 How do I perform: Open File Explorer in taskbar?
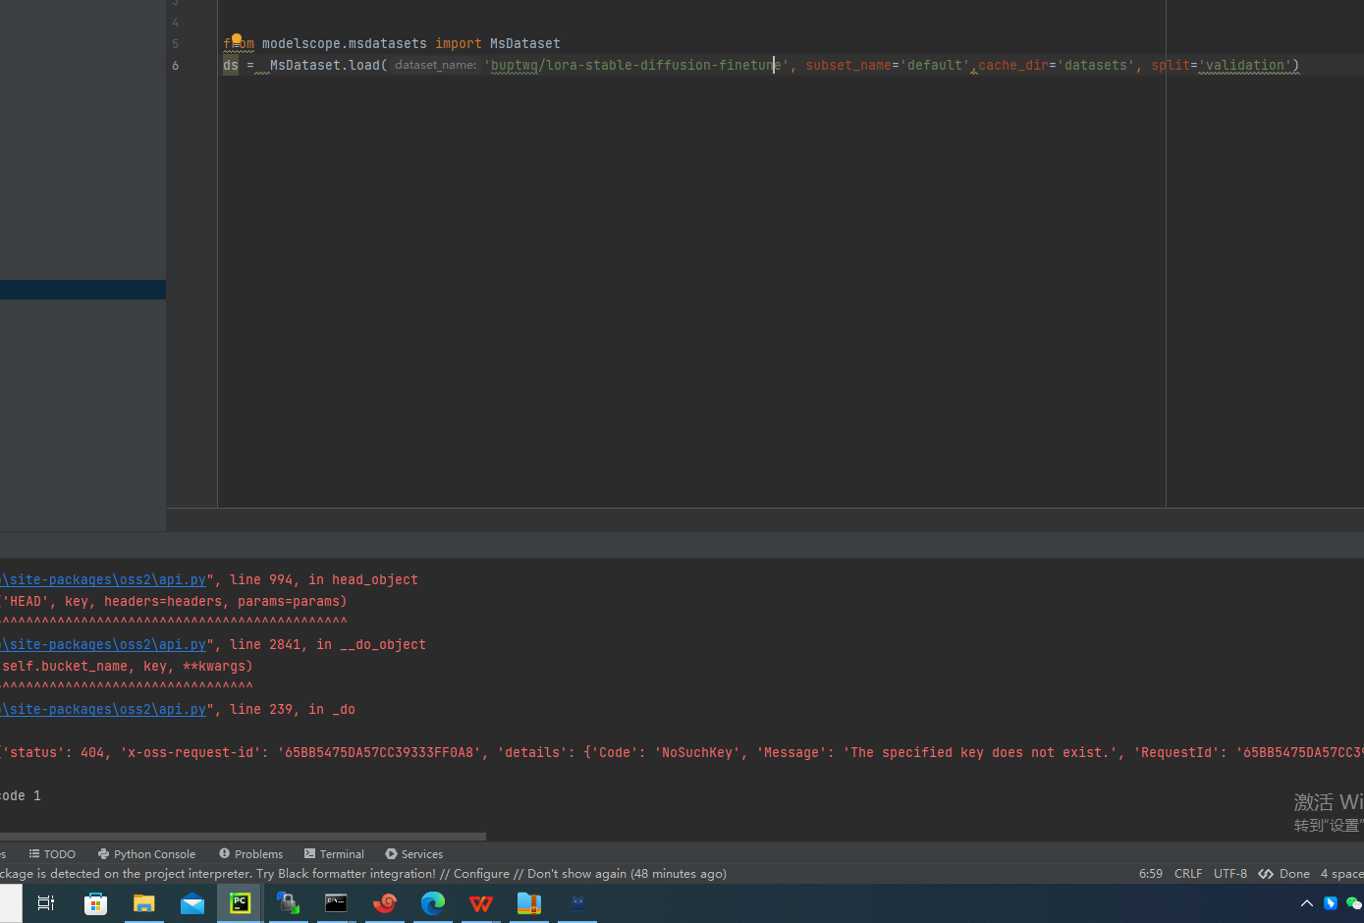tap(144, 903)
